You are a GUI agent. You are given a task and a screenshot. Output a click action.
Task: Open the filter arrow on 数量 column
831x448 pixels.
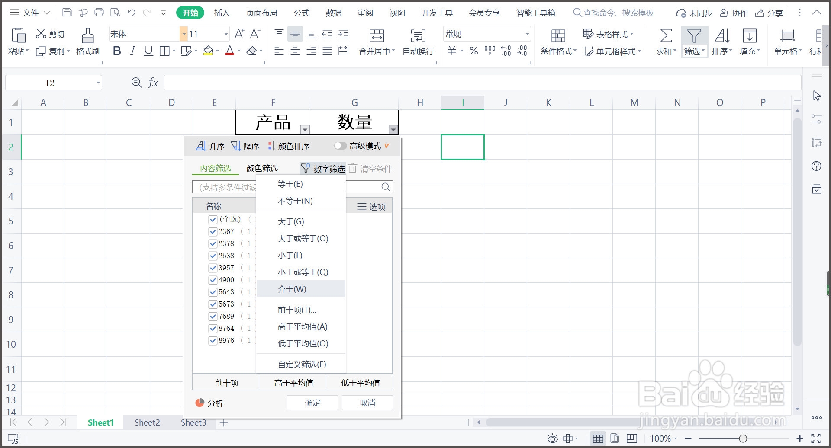click(393, 130)
